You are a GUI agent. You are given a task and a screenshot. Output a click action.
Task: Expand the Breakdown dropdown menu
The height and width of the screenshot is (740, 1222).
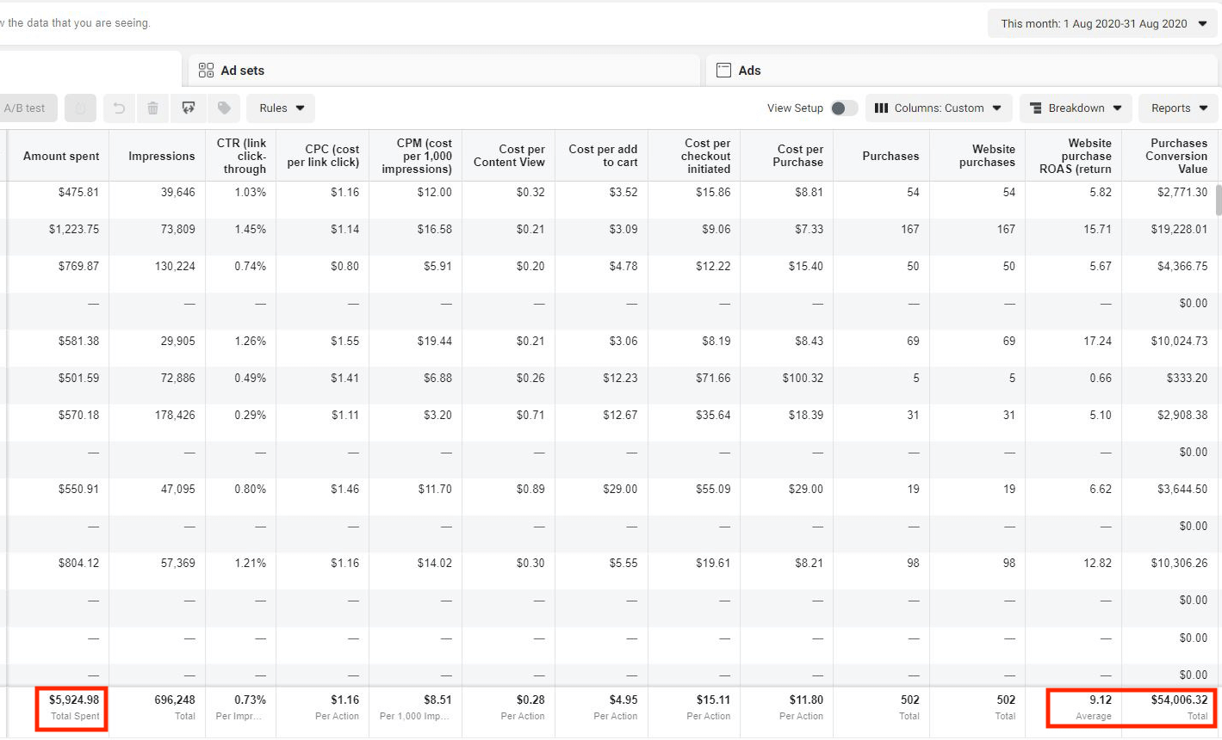pyautogui.click(x=1076, y=108)
